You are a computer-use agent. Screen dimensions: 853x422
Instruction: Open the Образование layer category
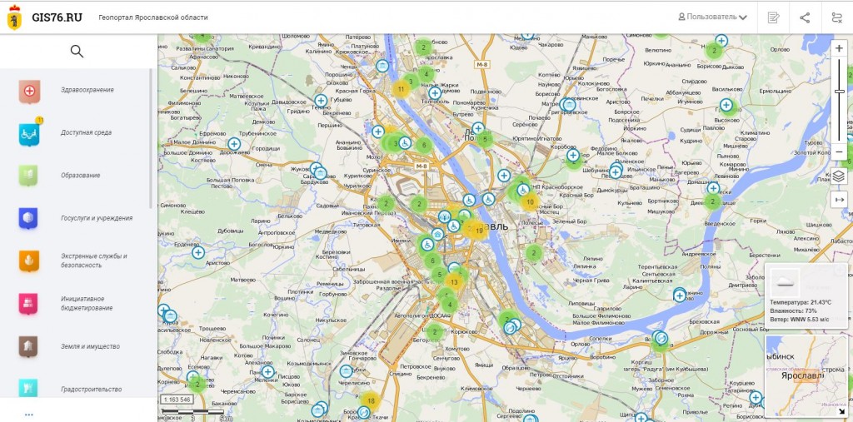tap(30, 176)
